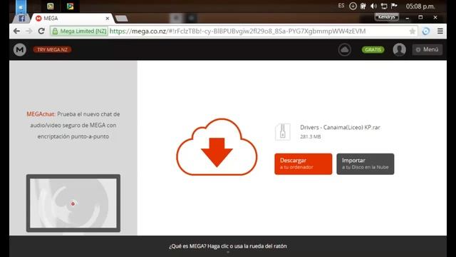Click the RAR archive file icon
456x257 pixels.
pyautogui.click(x=283, y=132)
